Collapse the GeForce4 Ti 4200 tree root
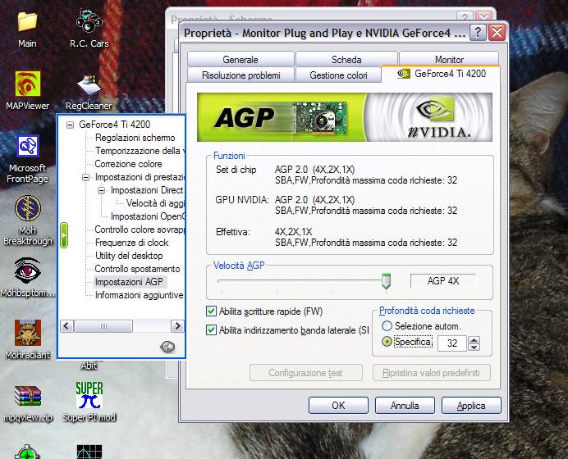The image size is (568, 459). [x=70, y=125]
